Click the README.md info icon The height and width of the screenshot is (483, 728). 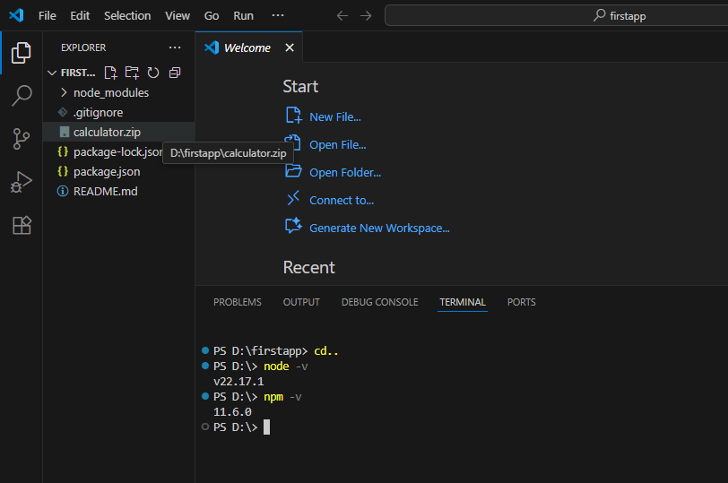coord(63,191)
